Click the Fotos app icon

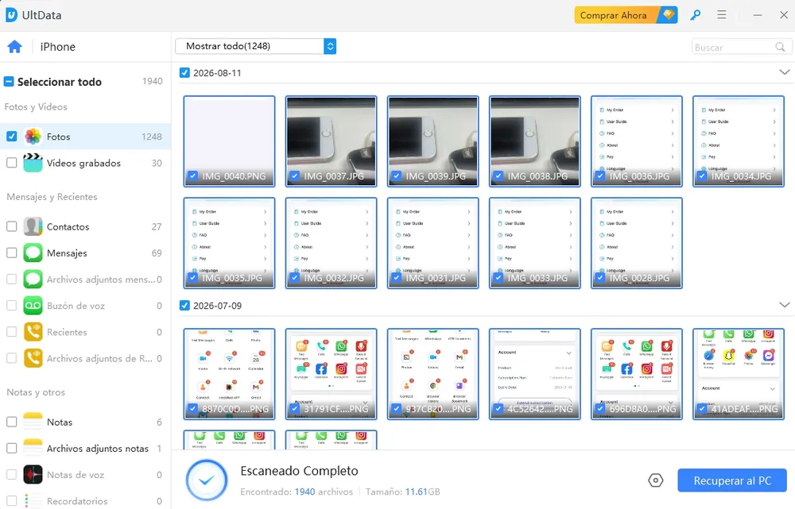point(33,137)
